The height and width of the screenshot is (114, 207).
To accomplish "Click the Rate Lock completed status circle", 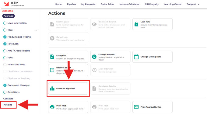I will [5, 44].
